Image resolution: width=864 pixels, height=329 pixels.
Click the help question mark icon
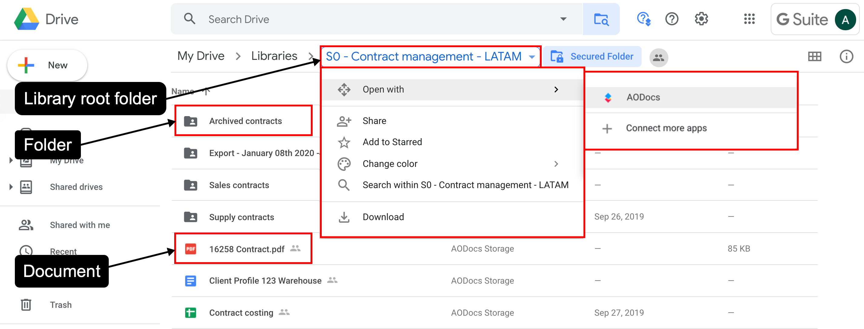(x=671, y=19)
